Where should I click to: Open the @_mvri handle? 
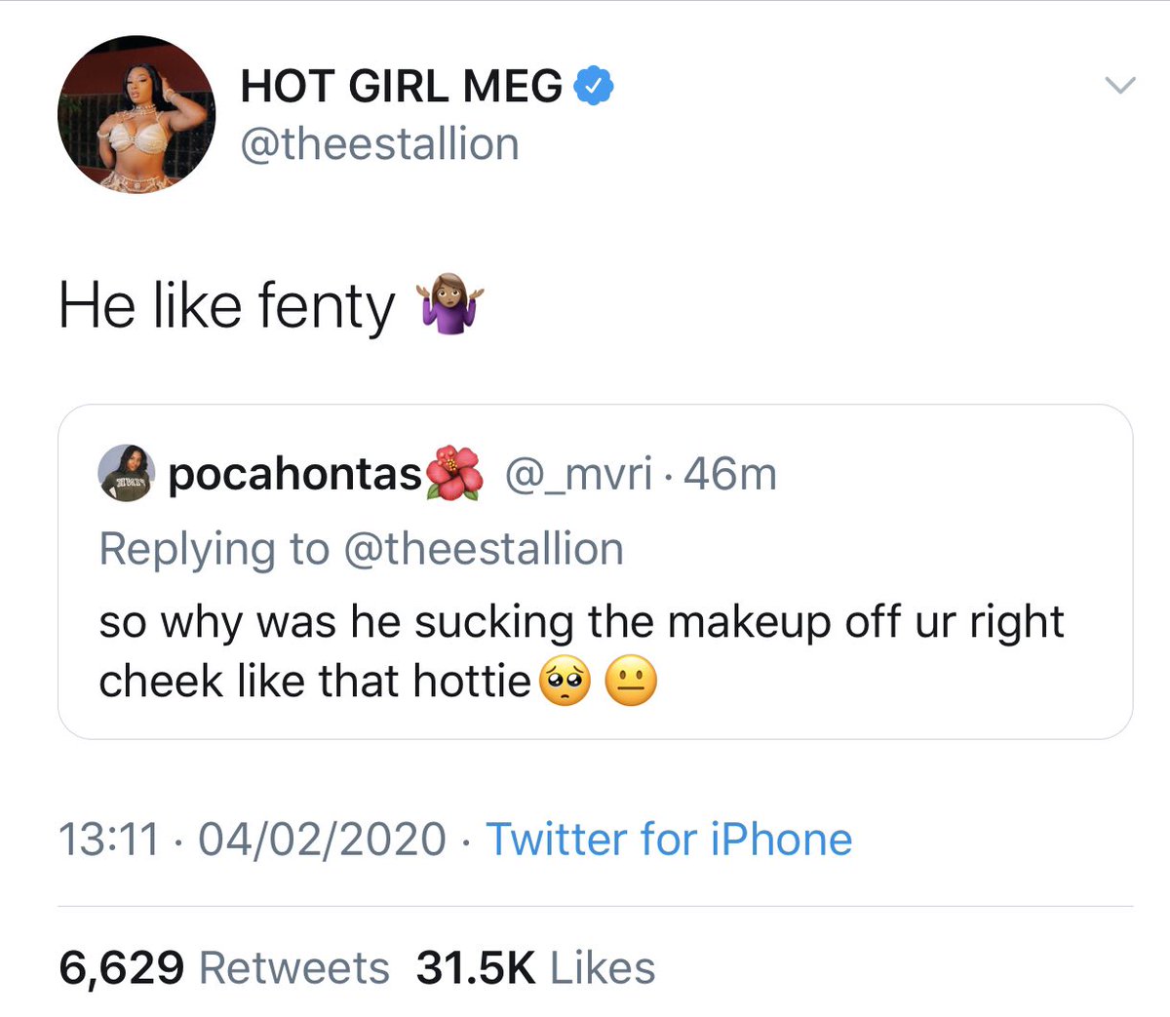577,474
